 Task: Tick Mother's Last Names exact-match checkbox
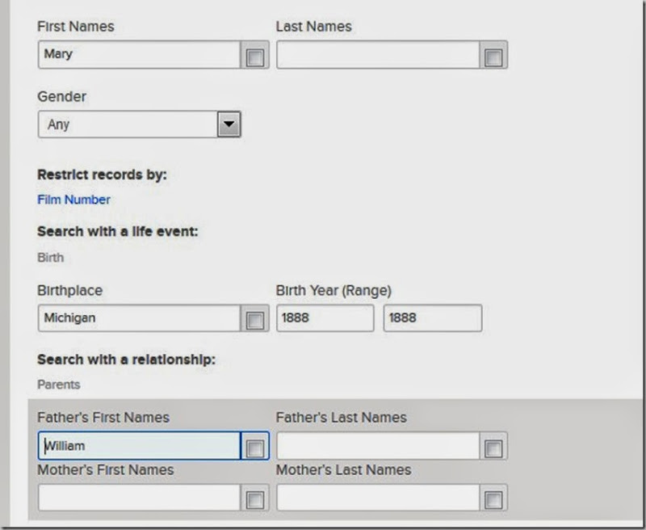click(x=493, y=500)
